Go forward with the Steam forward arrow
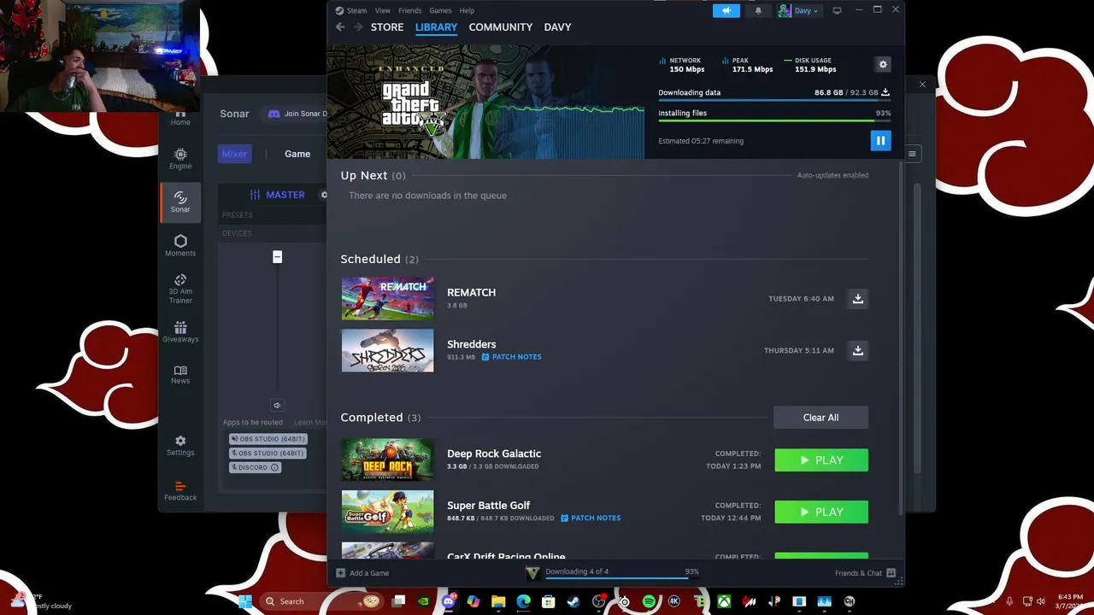 click(x=358, y=27)
